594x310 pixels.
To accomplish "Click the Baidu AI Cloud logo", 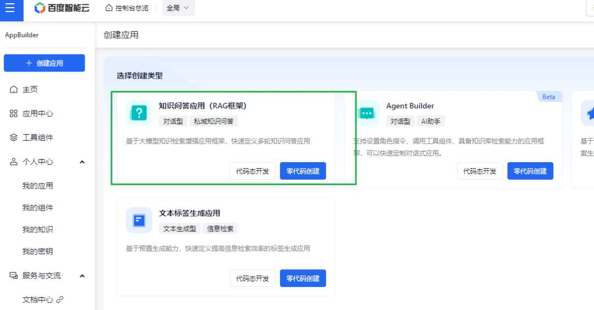I will click(x=62, y=8).
